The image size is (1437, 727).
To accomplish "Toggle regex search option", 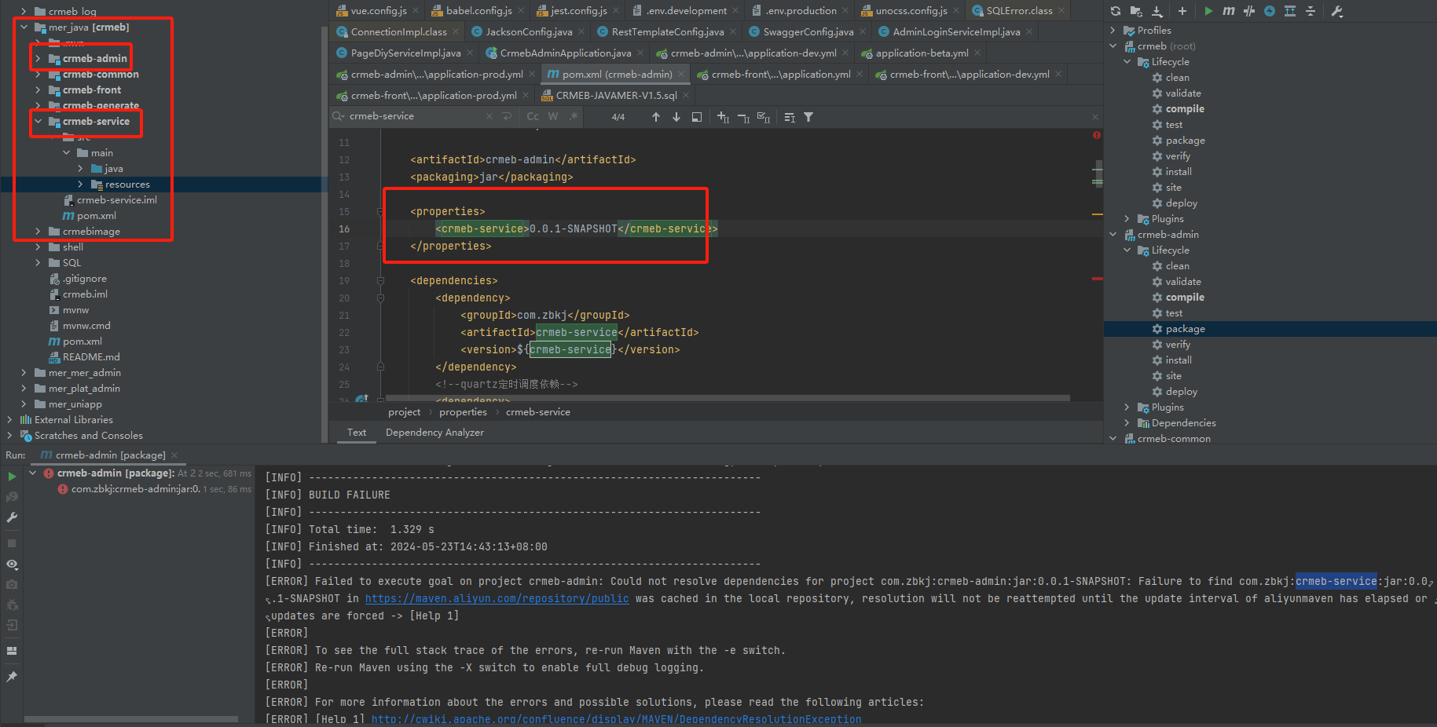I will click(x=574, y=116).
